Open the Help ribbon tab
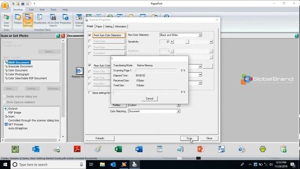This screenshot has width=300, height=169. tap(65, 9)
